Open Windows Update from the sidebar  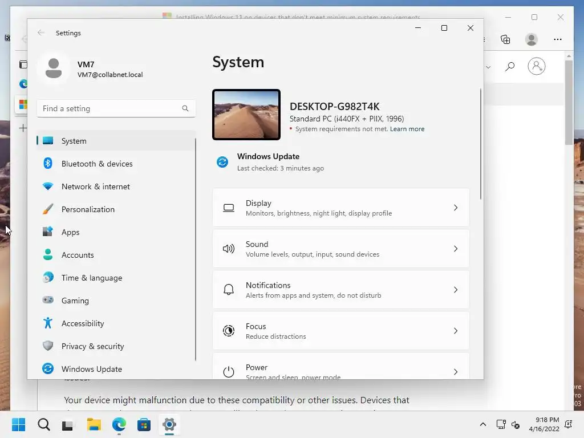point(116,369)
